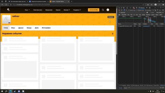The image size is (165, 93).
Task: Toggle the network filter funnel icon
Action: tap(124, 10)
